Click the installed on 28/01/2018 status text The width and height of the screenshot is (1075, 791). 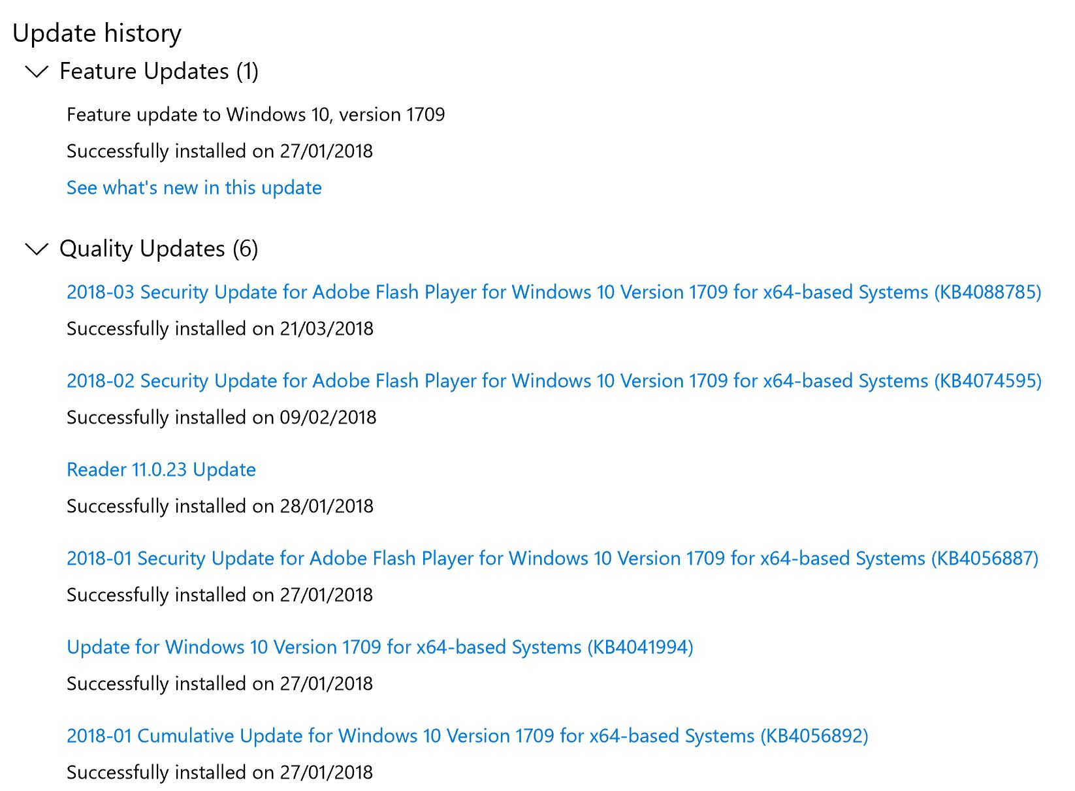(219, 506)
